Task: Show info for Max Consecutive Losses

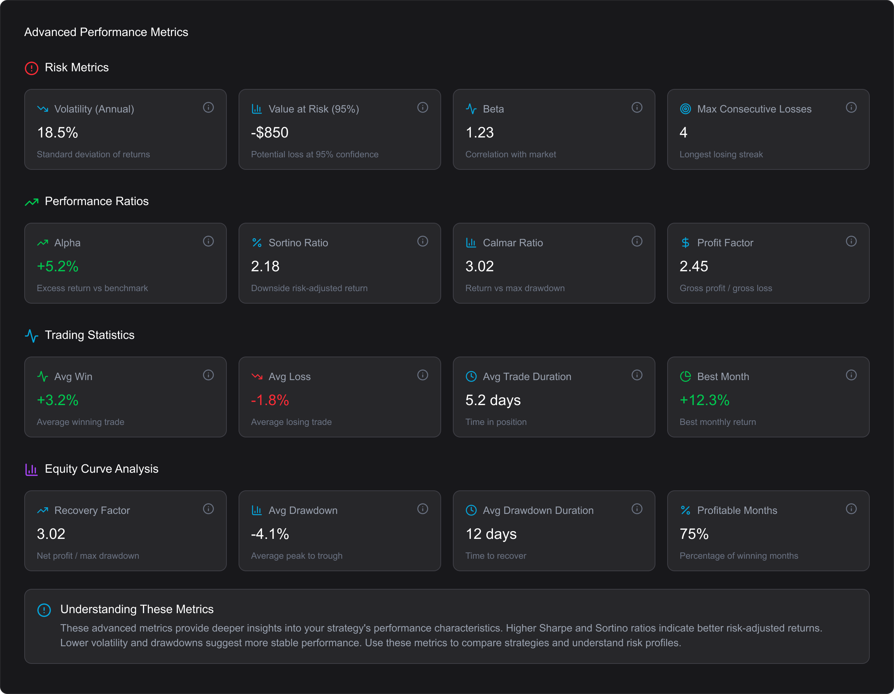Action: click(851, 107)
